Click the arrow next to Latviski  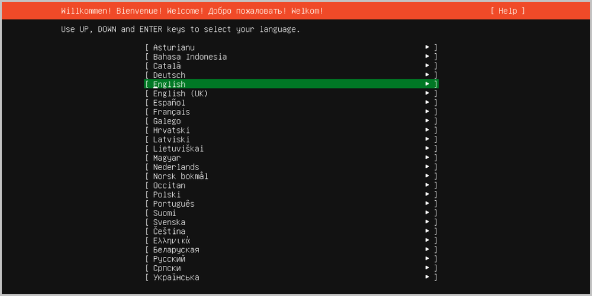(x=427, y=139)
